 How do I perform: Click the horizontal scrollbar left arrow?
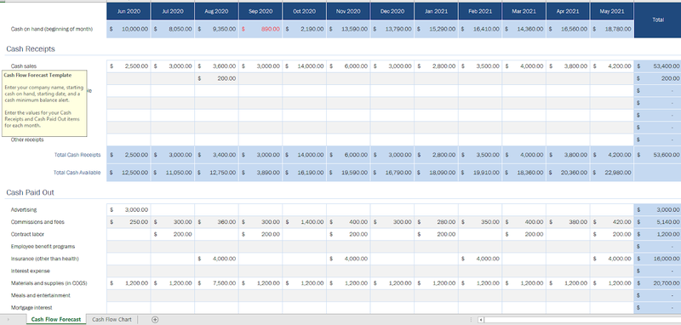pos(481,320)
